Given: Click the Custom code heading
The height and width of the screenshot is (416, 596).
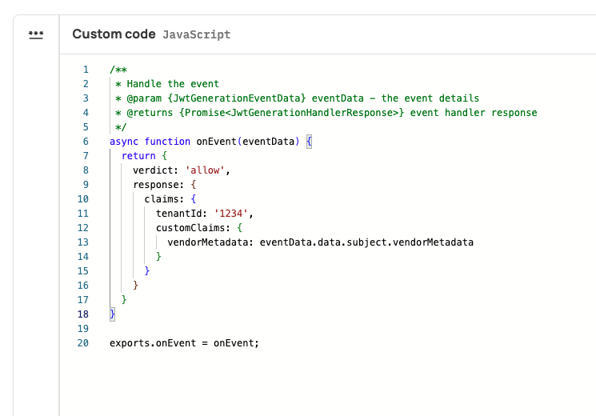Looking at the screenshot, I should [x=113, y=34].
